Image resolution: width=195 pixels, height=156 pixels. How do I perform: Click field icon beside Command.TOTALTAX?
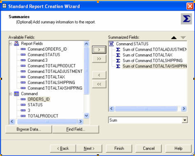[x=23, y=77]
